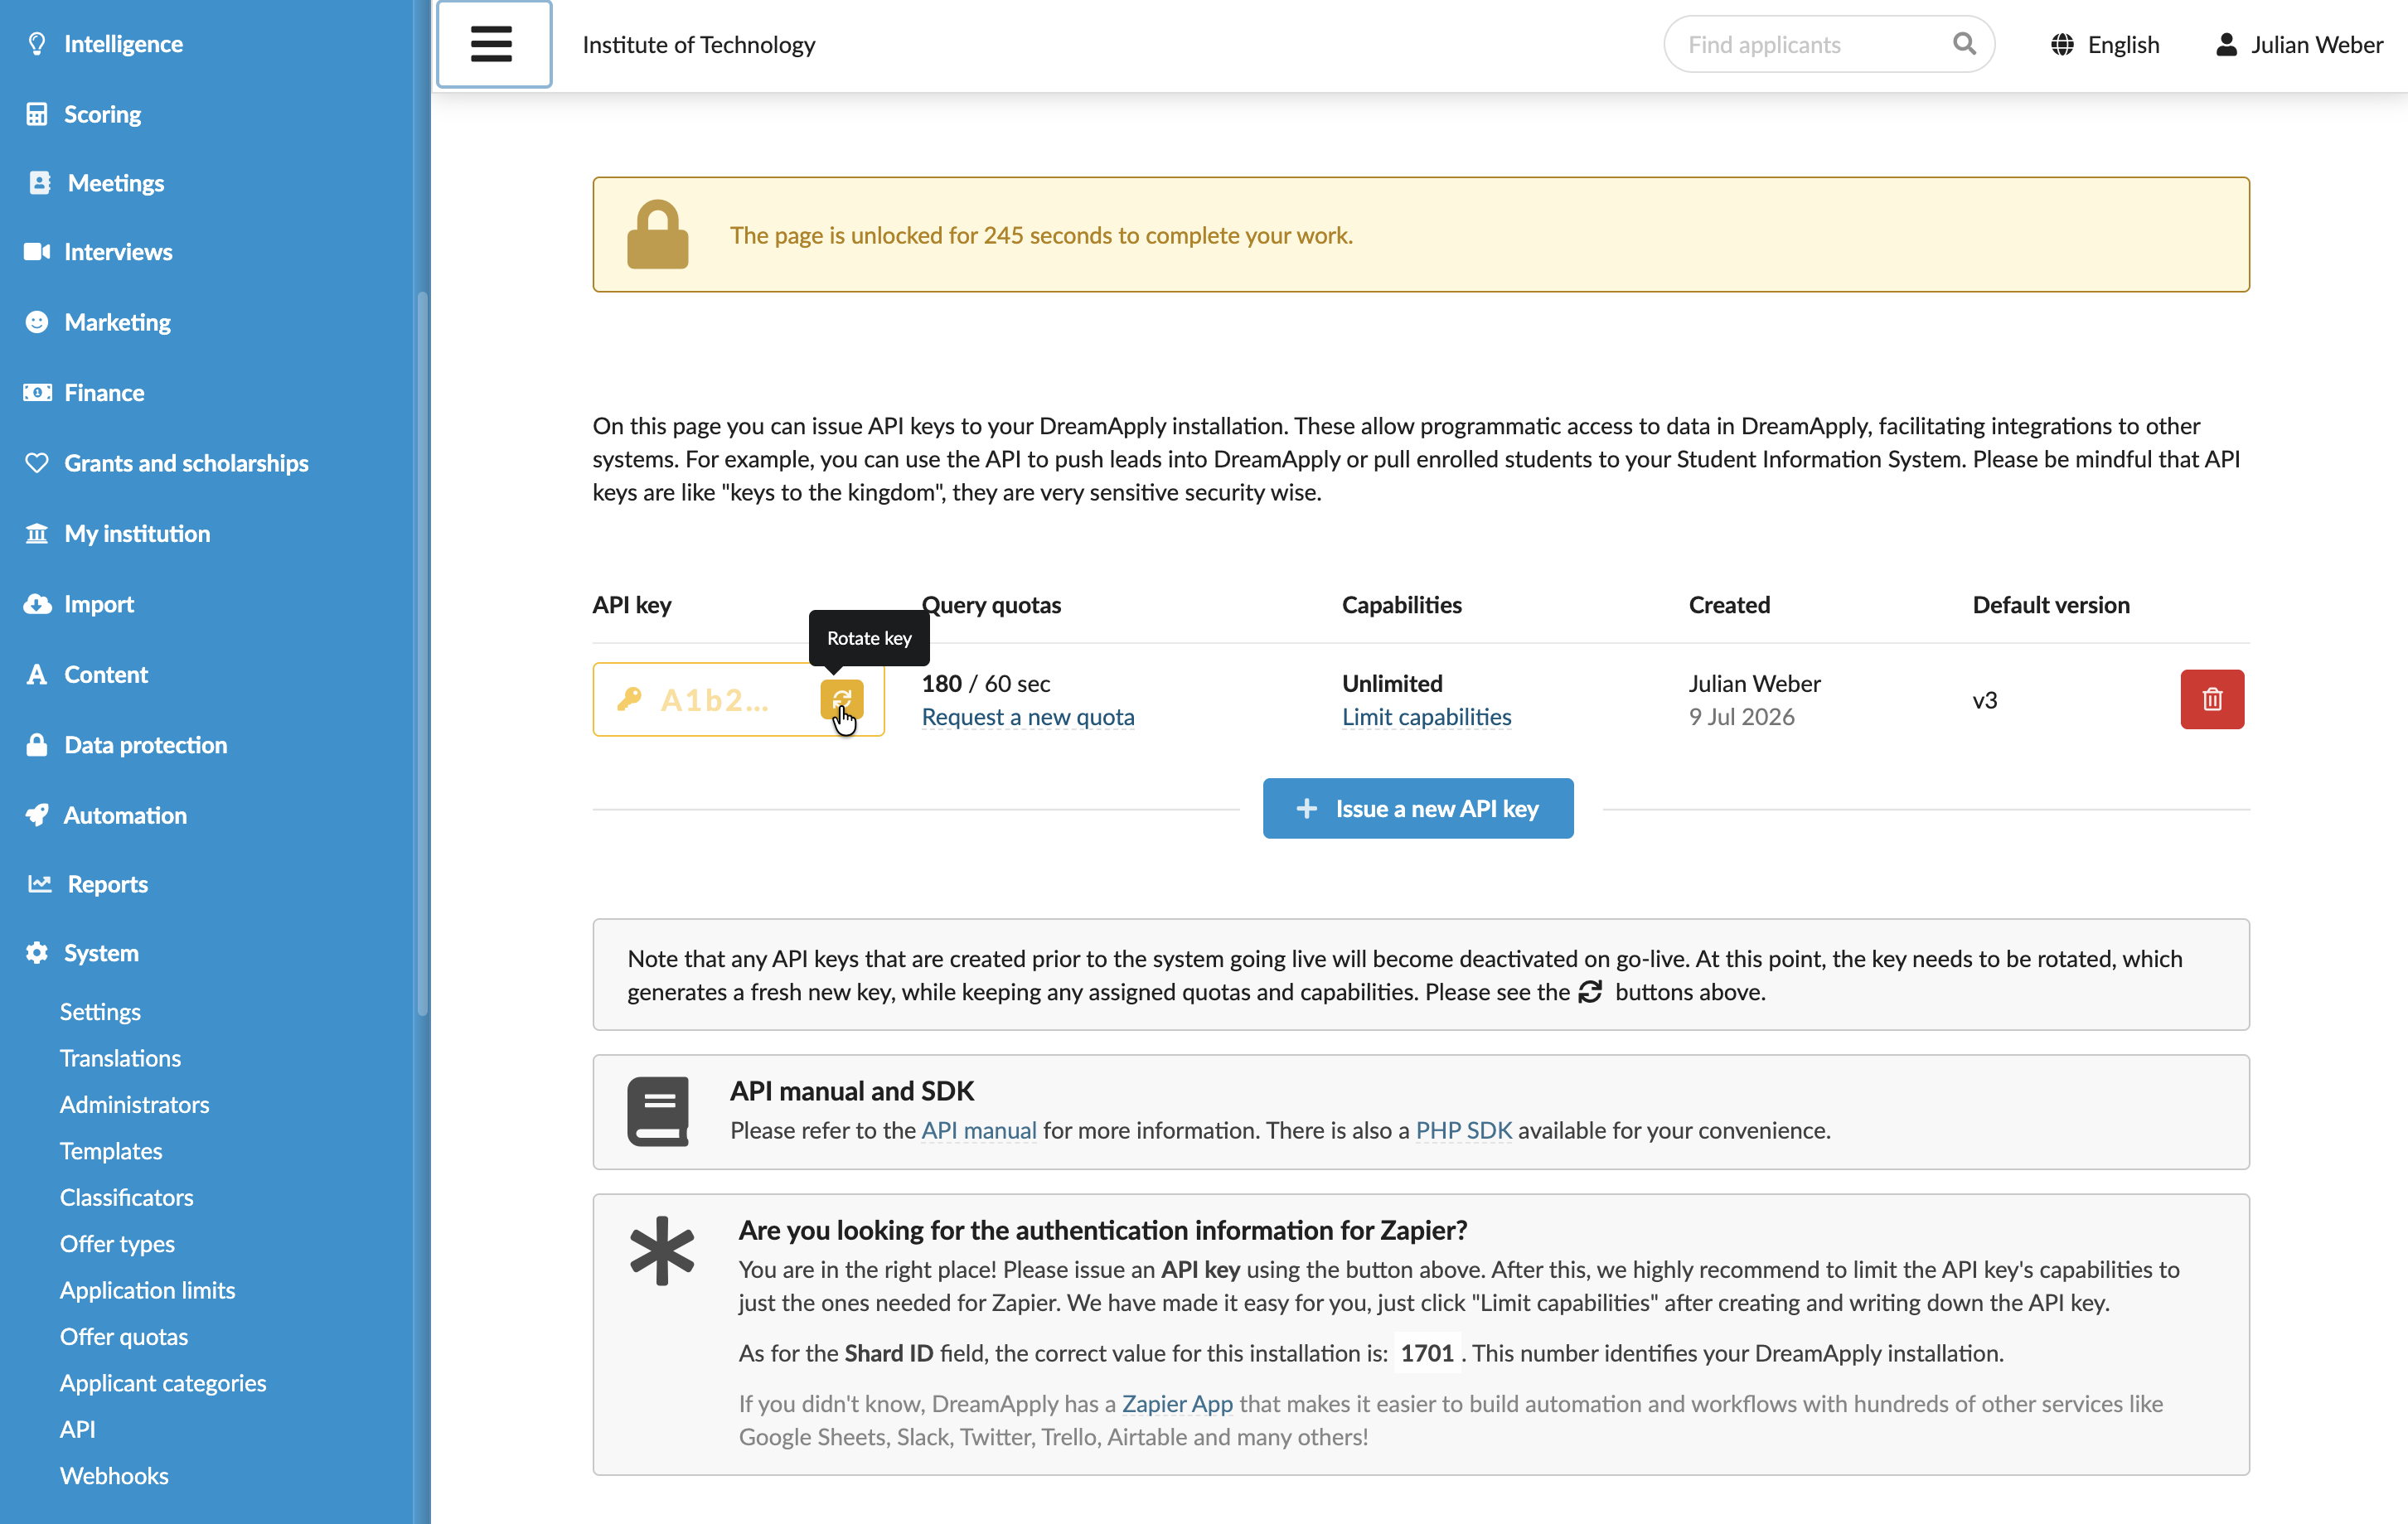
Task: Click the Interviews video camera icon
Action: click(x=37, y=252)
